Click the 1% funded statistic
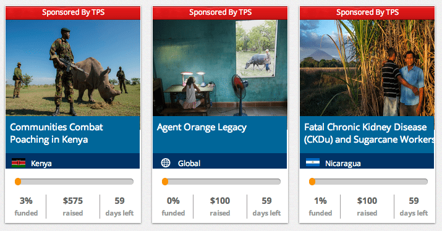Screen dimensions: 442x231 (320, 206)
